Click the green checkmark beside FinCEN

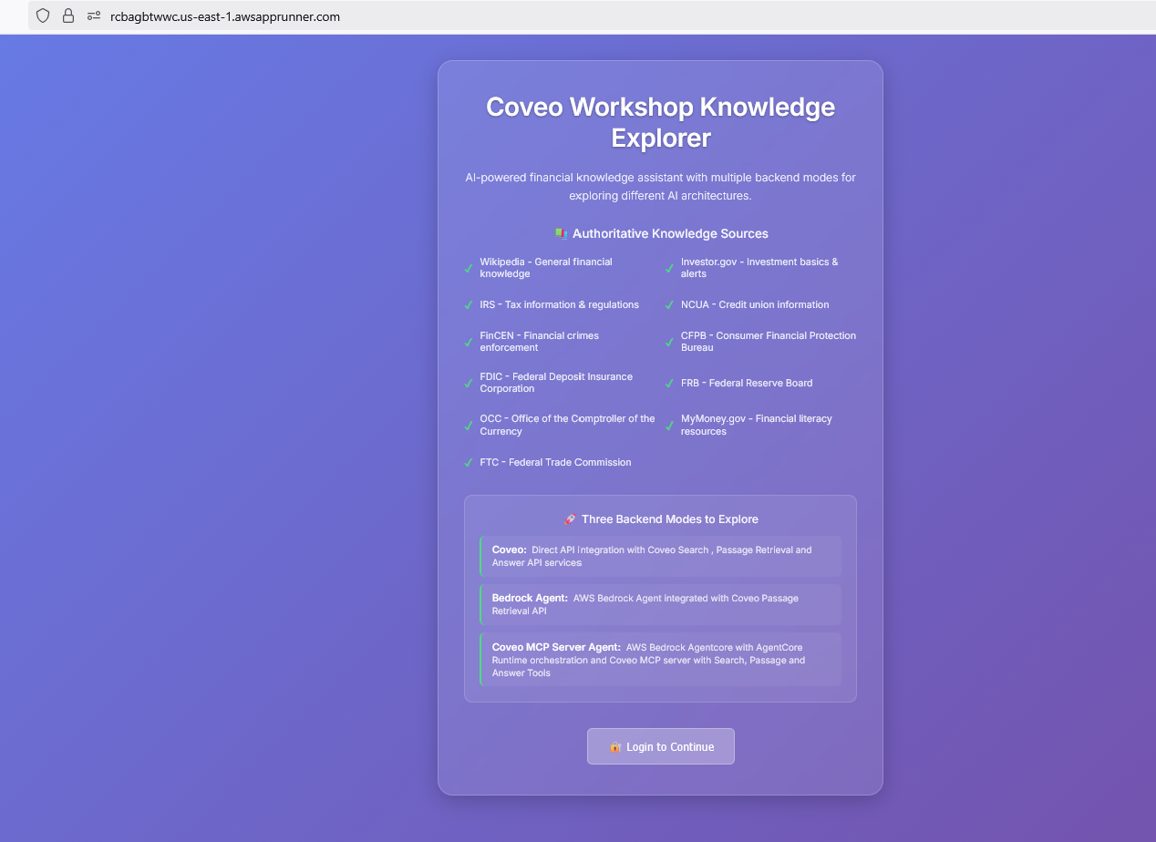click(468, 341)
